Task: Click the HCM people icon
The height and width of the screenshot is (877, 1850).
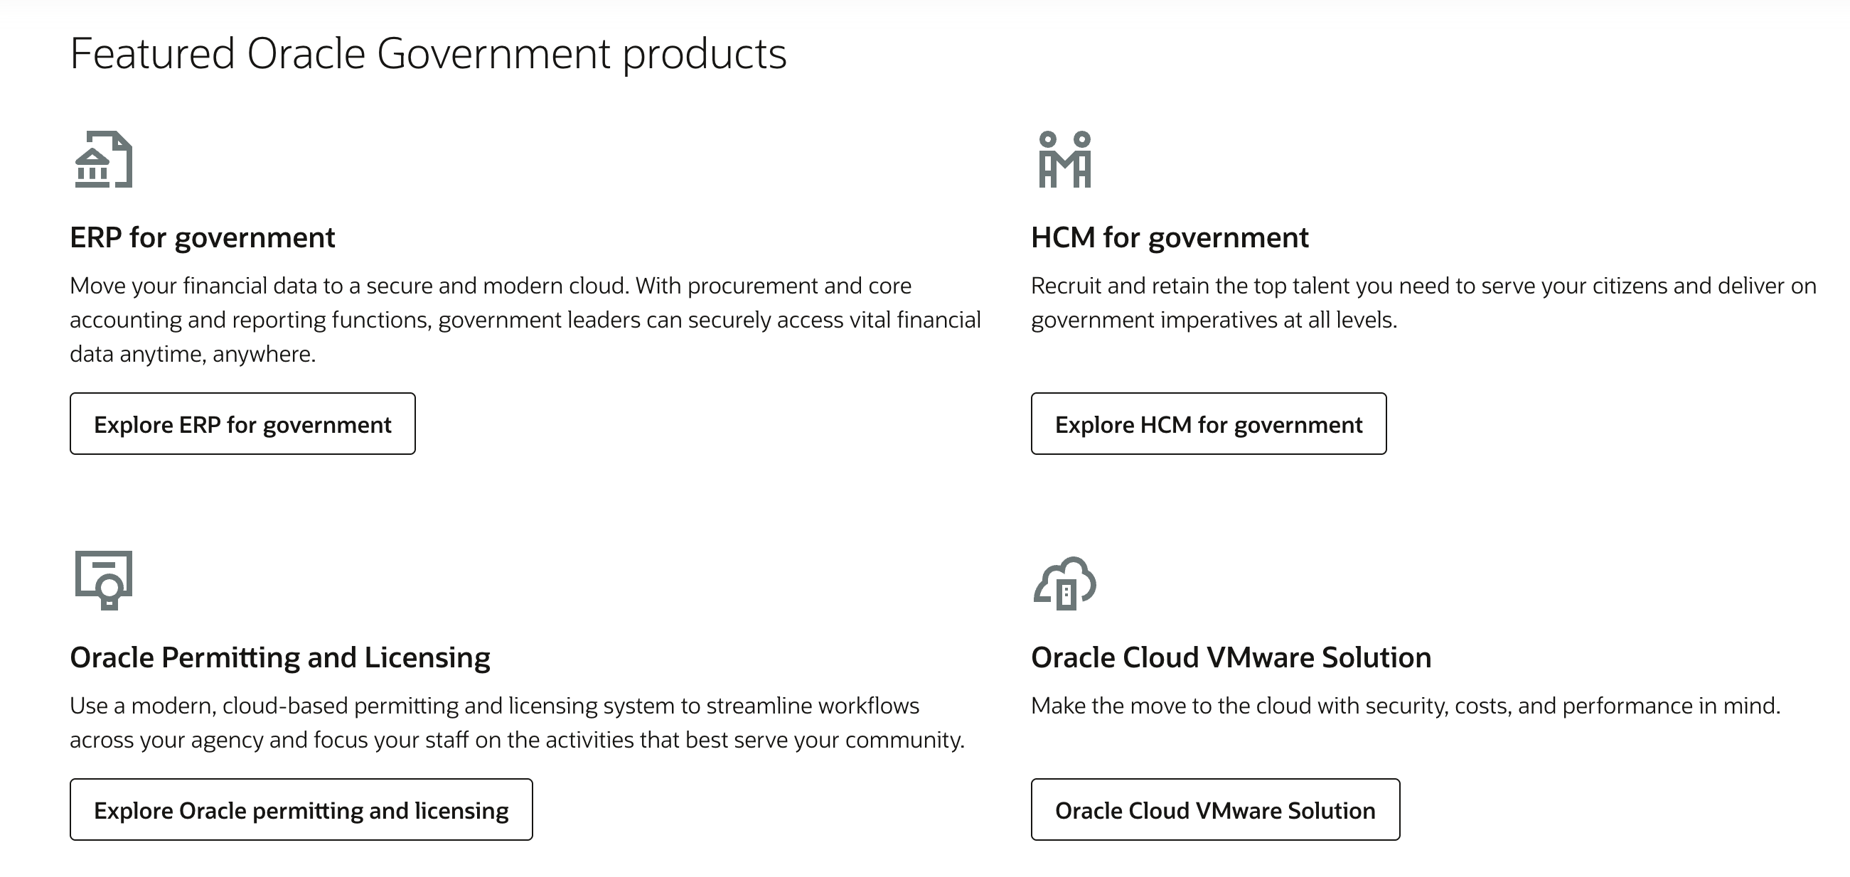Action: click(1065, 159)
